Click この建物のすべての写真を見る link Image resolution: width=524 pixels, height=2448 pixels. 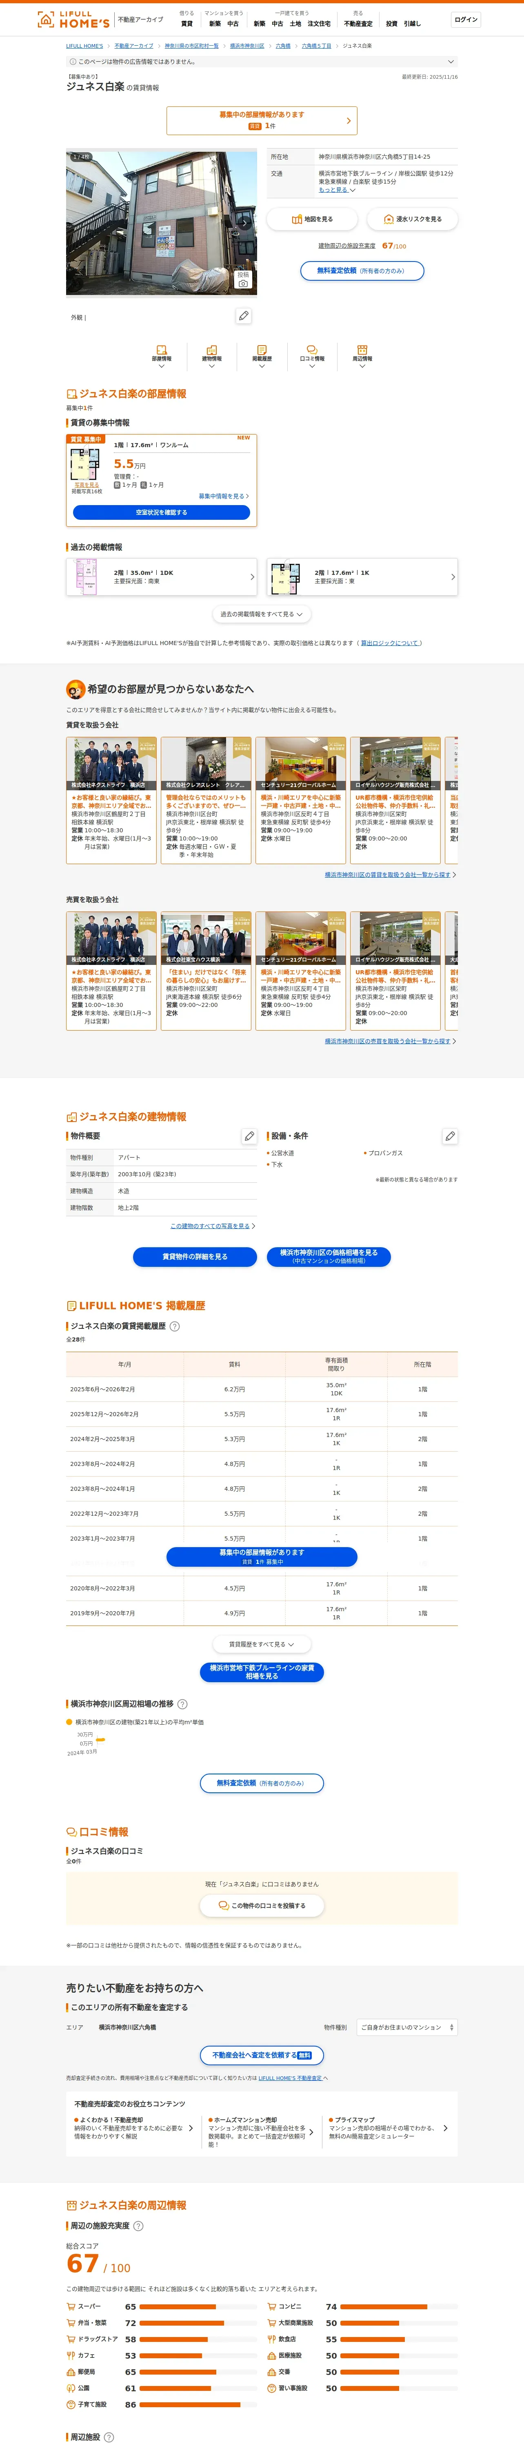point(212,1226)
